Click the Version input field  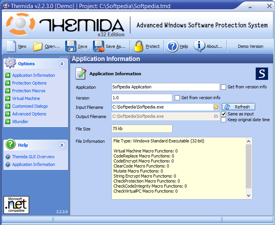pyautogui.click(x=142, y=98)
